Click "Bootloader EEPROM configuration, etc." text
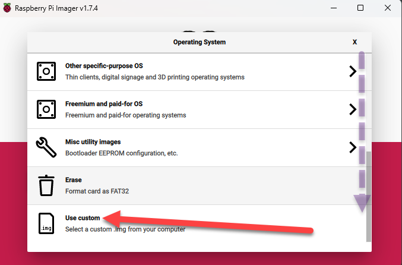 (121, 153)
